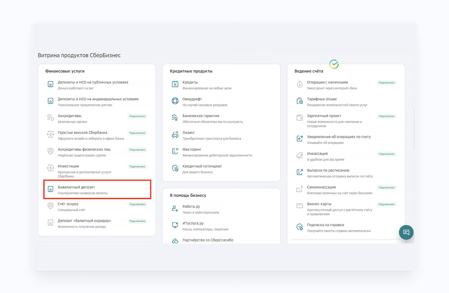
Task: Click the Подключено badge on Инвестиции
Action: tap(137, 167)
